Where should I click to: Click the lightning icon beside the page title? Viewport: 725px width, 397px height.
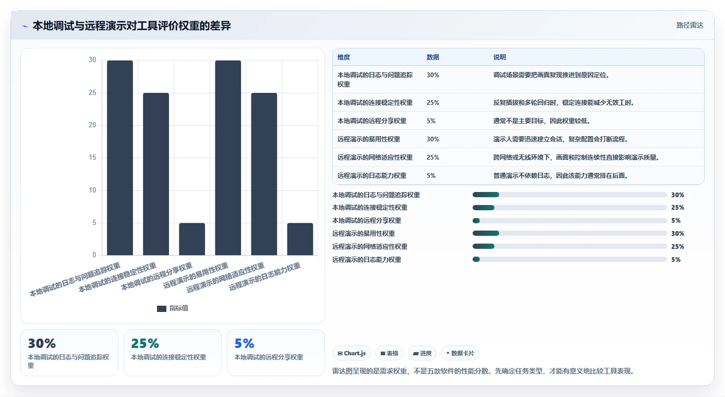click(x=25, y=26)
